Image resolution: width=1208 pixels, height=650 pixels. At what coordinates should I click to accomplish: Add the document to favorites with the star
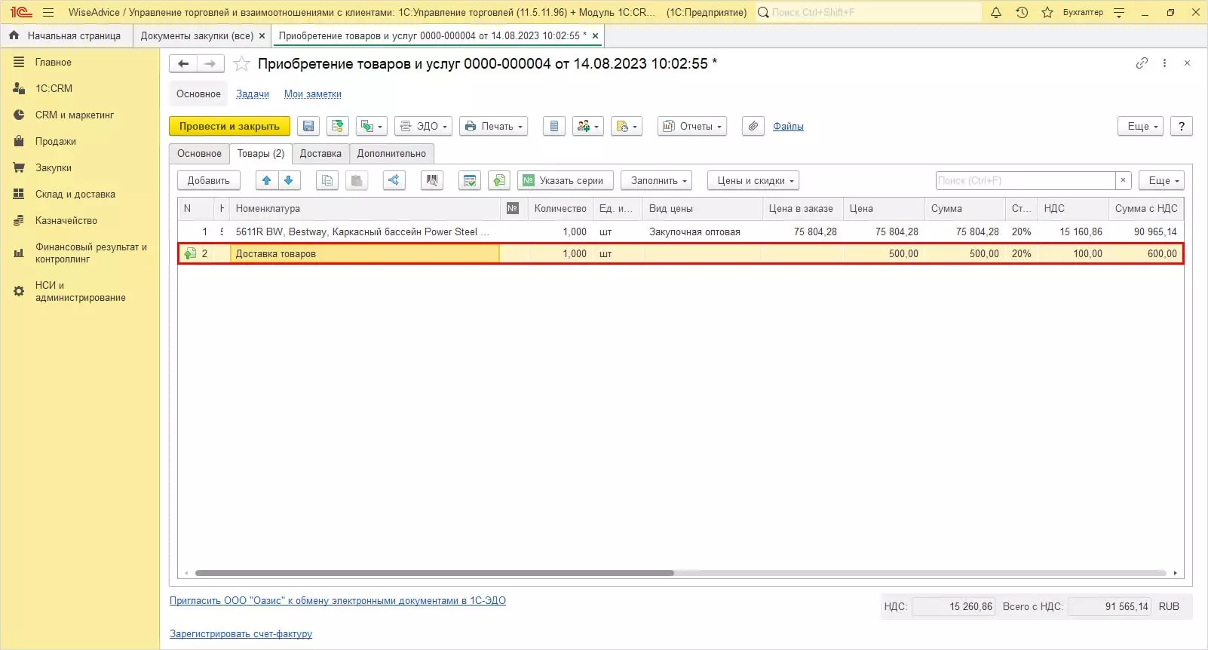click(241, 63)
